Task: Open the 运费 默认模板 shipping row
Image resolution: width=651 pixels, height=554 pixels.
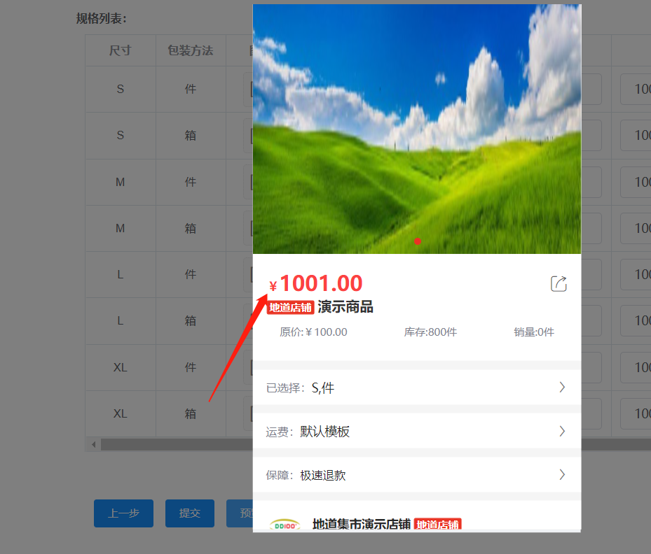Action: click(416, 432)
